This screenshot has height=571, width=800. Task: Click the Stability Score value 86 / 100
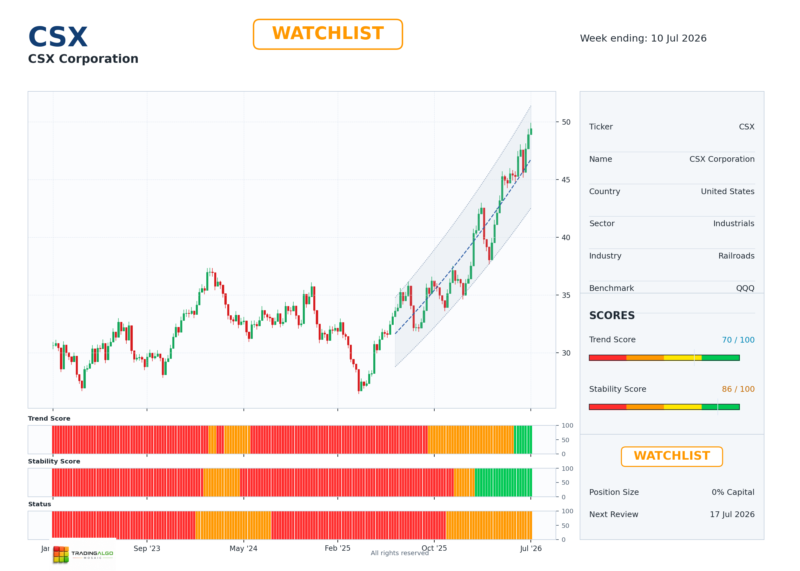click(738, 389)
